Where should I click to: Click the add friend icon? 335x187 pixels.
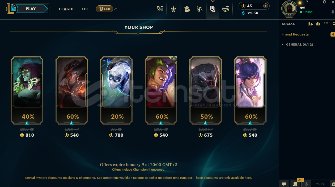tap(310, 24)
